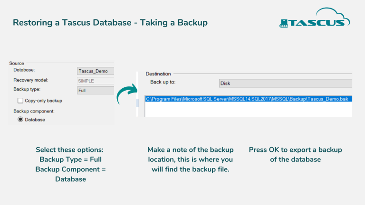Click the Recovery model label
Image resolution: width=365 pixels, height=205 pixels.
31,80
